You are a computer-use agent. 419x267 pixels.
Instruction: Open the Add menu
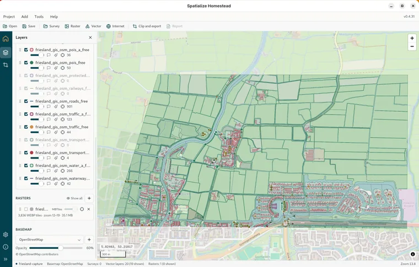[25, 17]
